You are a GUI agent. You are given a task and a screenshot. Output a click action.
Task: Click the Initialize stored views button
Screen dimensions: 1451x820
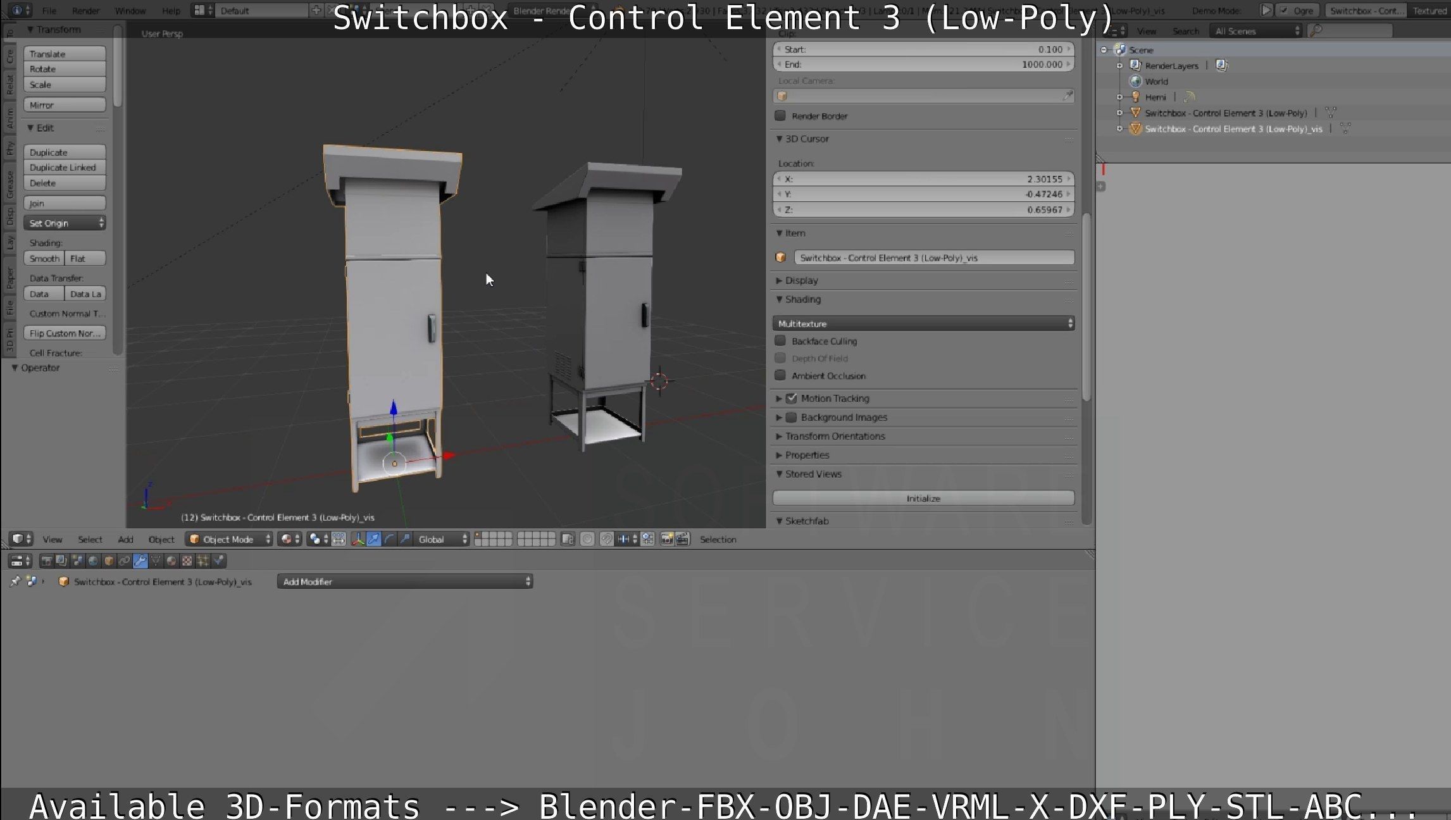(923, 499)
